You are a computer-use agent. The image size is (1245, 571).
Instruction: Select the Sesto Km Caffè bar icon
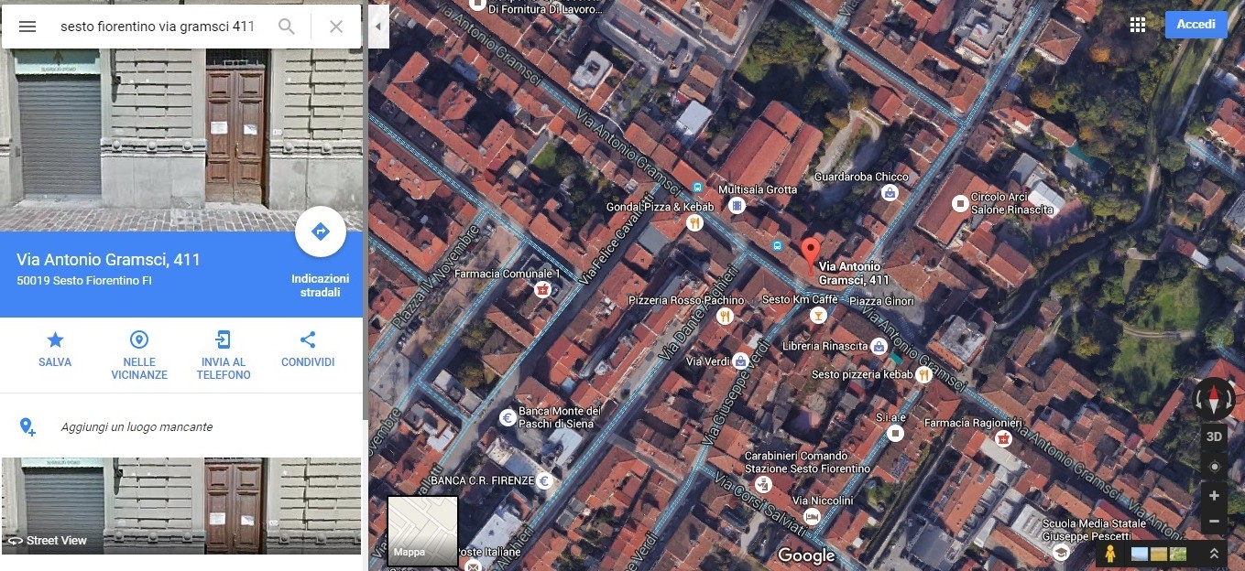(x=818, y=316)
